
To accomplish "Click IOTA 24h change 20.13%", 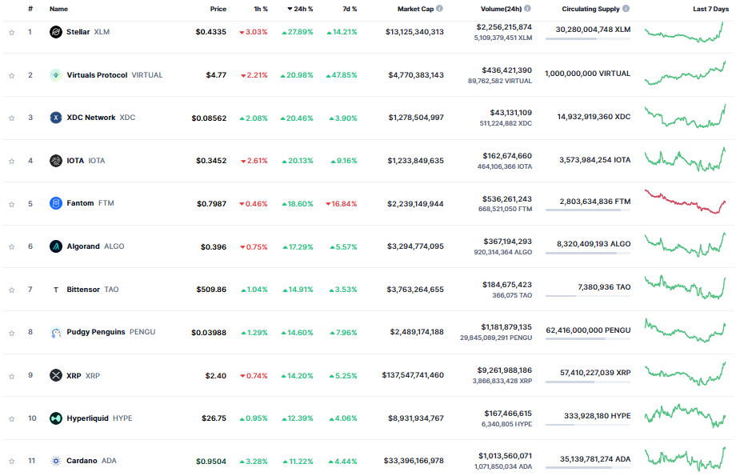I will (298, 161).
